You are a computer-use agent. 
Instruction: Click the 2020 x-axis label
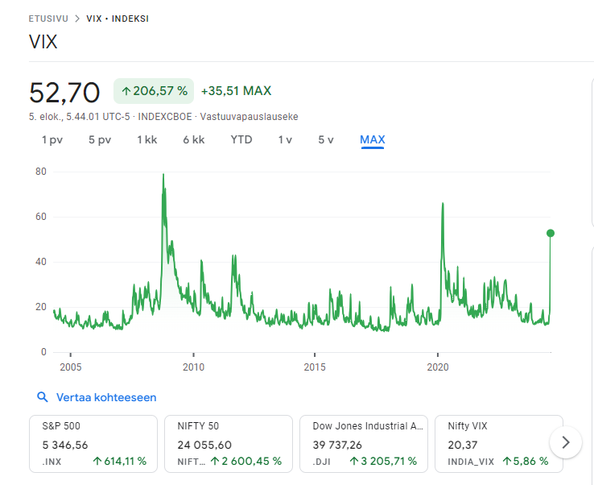tap(438, 367)
